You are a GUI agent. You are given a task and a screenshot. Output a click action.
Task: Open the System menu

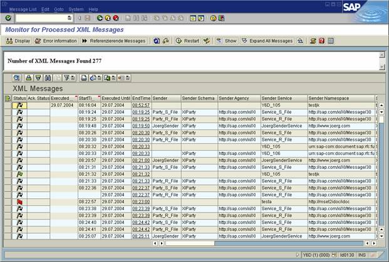pos(76,9)
